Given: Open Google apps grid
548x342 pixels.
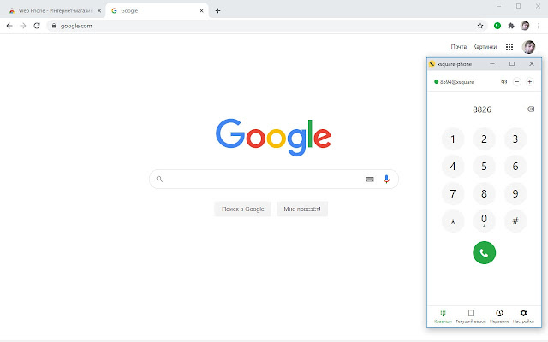Looking at the screenshot, I should (509, 47).
